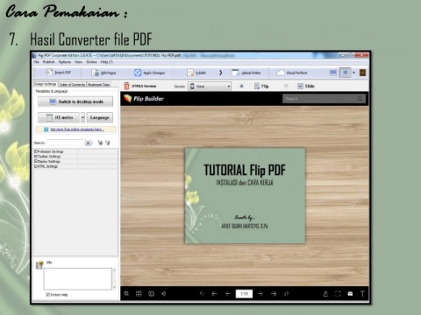Screen dimensions: 421x315
Task: Open the Publish menu
Action: (x=48, y=62)
